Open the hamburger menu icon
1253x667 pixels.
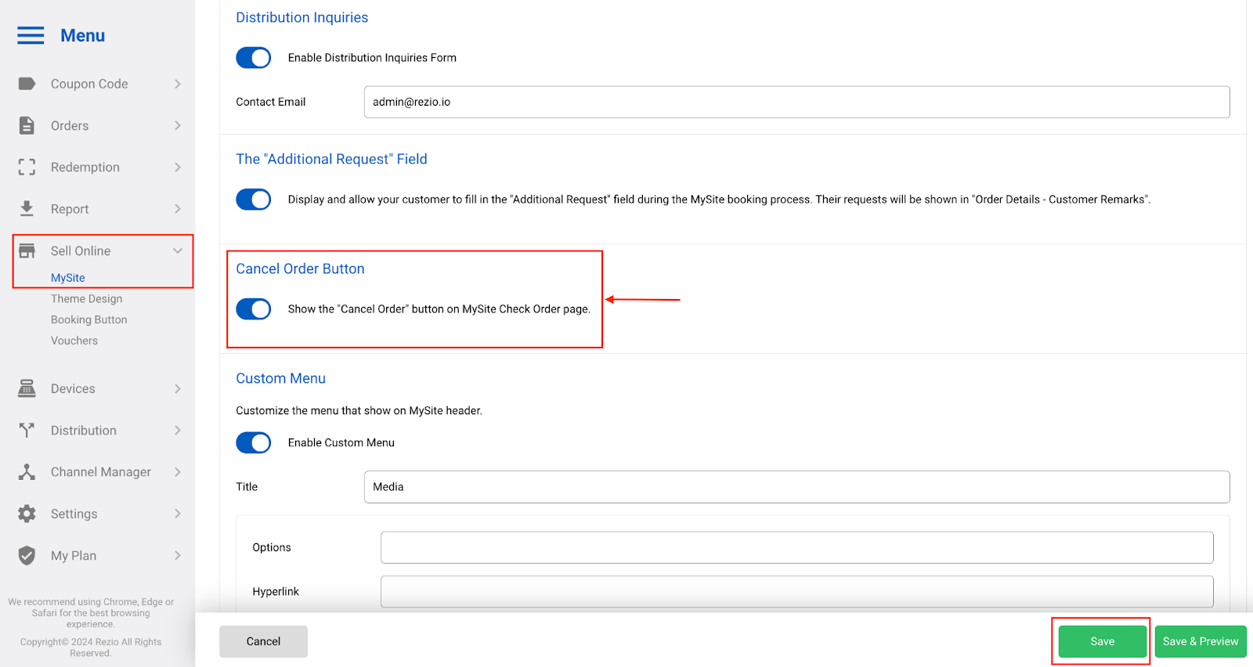pyautogui.click(x=31, y=35)
